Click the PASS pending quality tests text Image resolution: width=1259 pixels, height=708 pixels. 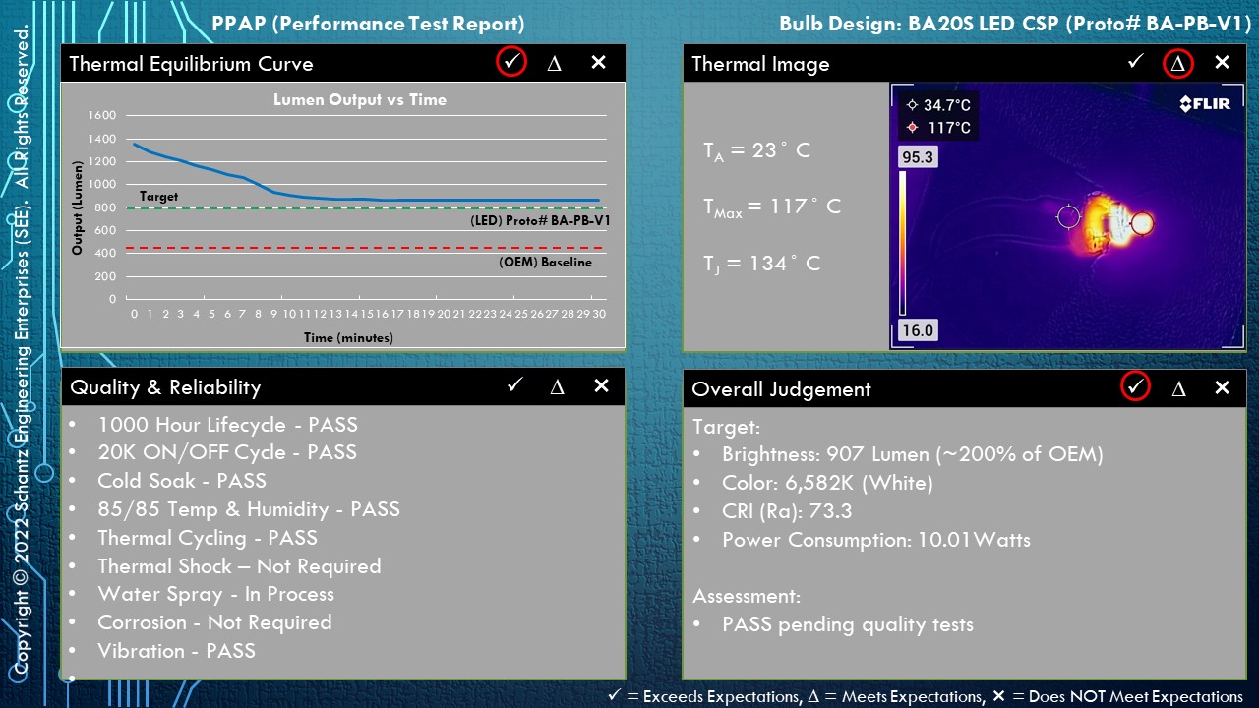tap(847, 624)
